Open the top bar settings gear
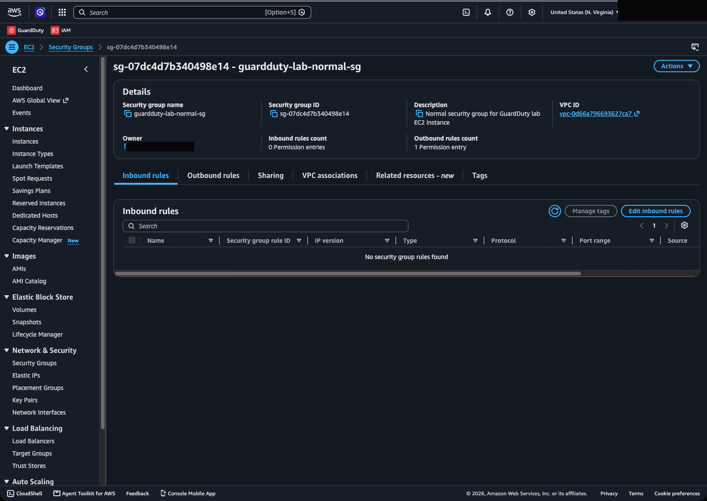This screenshot has width=707, height=501. click(x=532, y=12)
